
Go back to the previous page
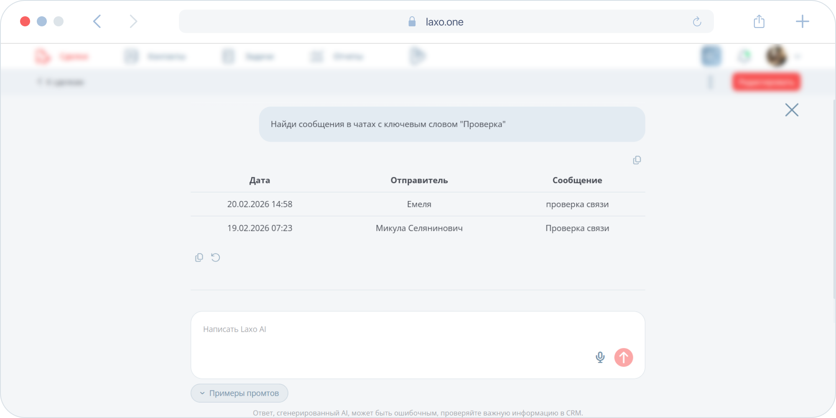tap(97, 21)
